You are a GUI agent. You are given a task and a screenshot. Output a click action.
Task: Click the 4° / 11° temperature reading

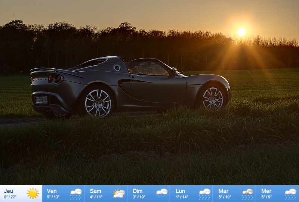(x=96, y=197)
